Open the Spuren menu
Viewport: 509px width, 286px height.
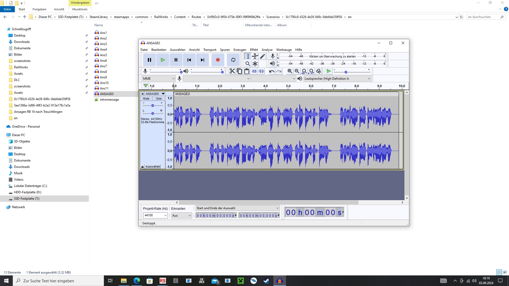click(225, 50)
